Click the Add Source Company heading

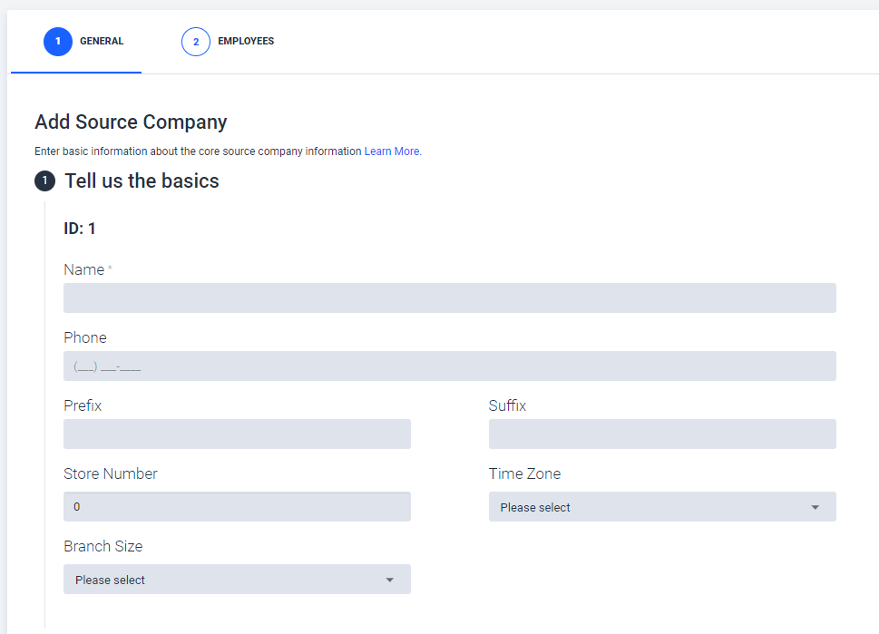[131, 122]
